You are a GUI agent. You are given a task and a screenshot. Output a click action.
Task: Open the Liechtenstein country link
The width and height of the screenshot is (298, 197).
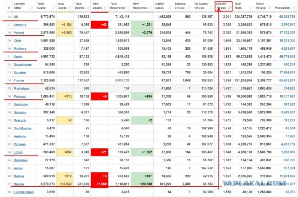(x=24, y=192)
